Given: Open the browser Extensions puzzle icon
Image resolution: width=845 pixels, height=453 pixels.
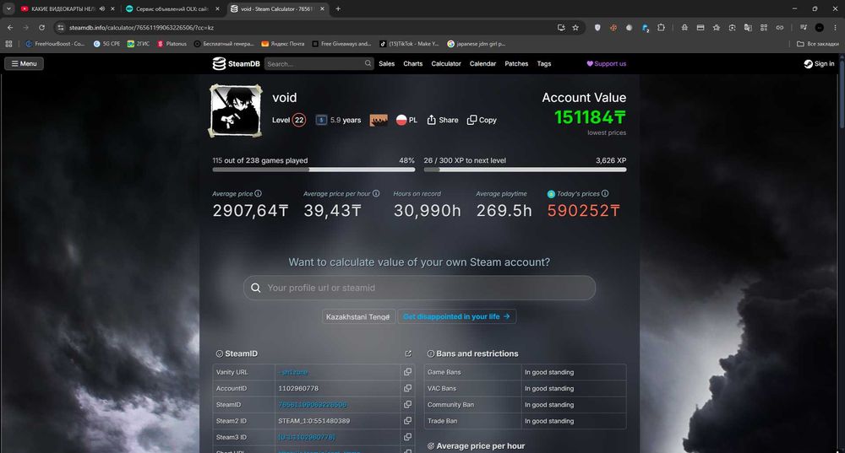Looking at the screenshot, I should 662,28.
